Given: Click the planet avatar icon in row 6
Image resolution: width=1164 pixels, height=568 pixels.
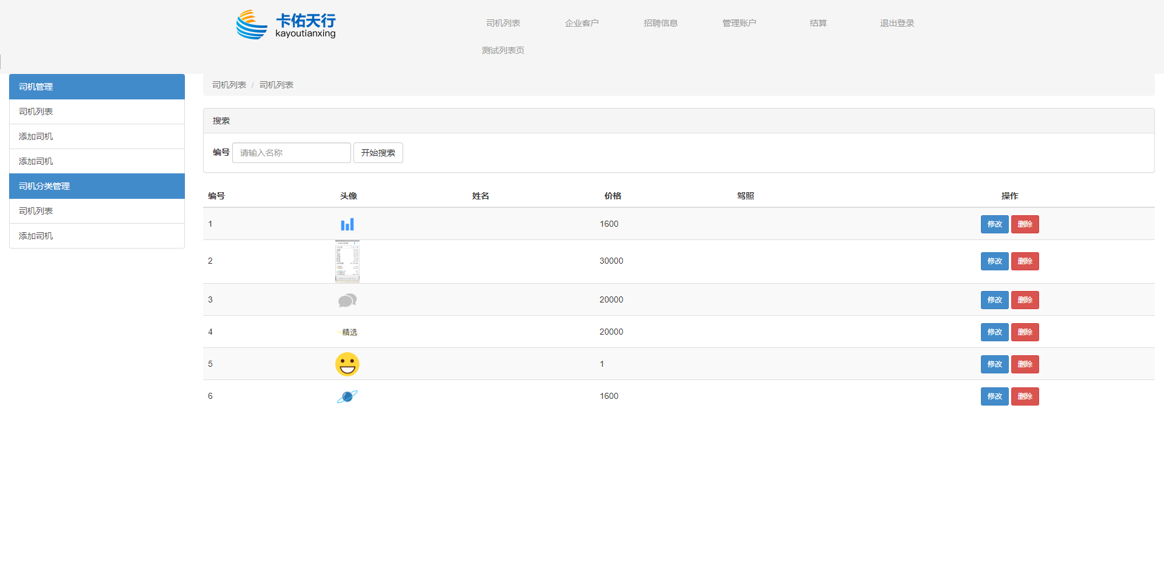Looking at the screenshot, I should point(347,396).
